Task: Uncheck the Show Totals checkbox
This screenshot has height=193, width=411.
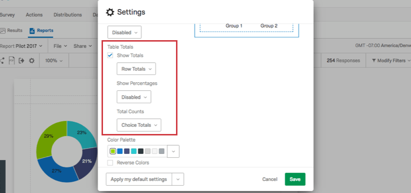Action: (110, 55)
